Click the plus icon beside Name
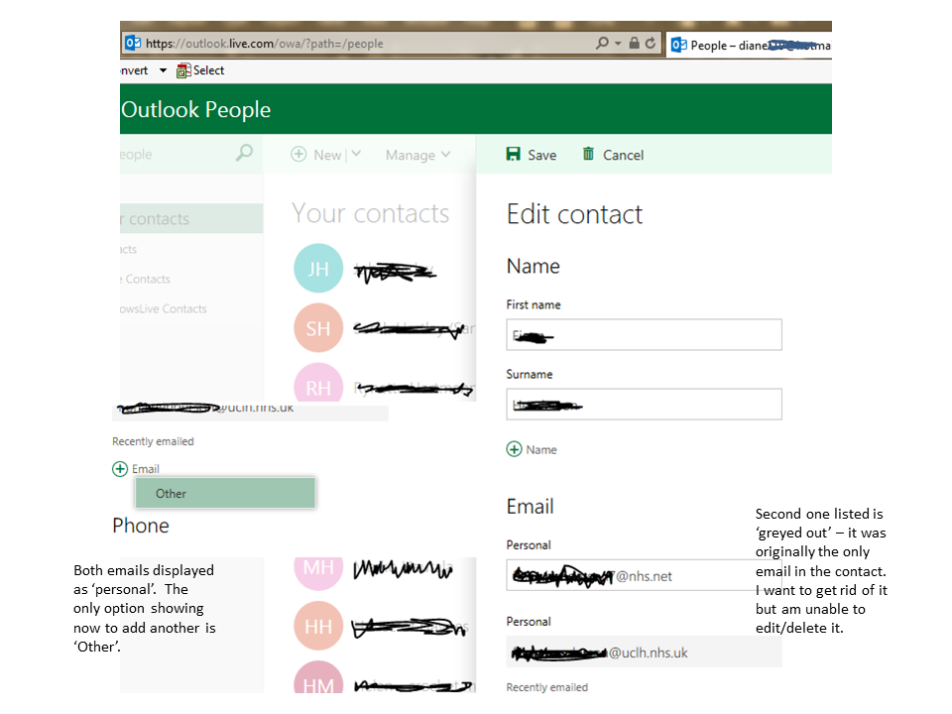952x714 pixels. pos(515,449)
